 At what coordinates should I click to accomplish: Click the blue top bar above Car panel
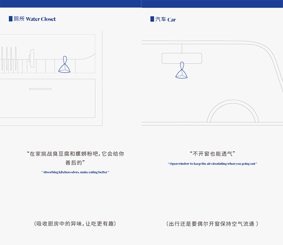pos(212,3)
